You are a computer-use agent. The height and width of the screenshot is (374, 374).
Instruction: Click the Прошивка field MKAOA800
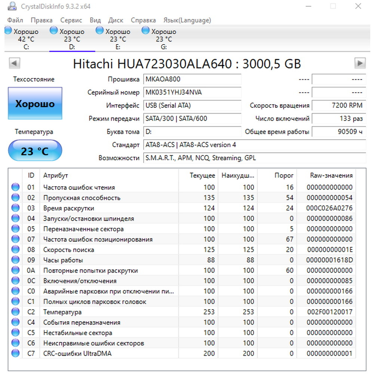point(192,79)
